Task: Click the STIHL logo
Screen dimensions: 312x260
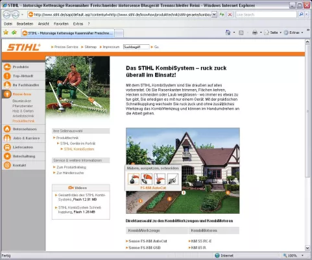Action: [24, 47]
